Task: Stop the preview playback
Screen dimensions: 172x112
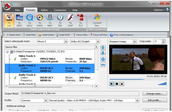Action: (x=117, y=84)
